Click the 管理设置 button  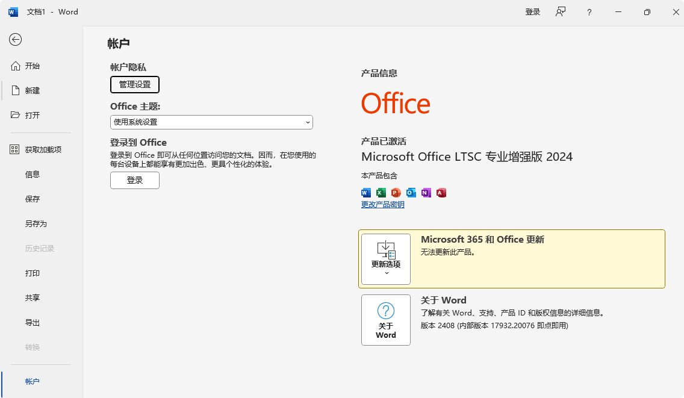click(x=134, y=84)
